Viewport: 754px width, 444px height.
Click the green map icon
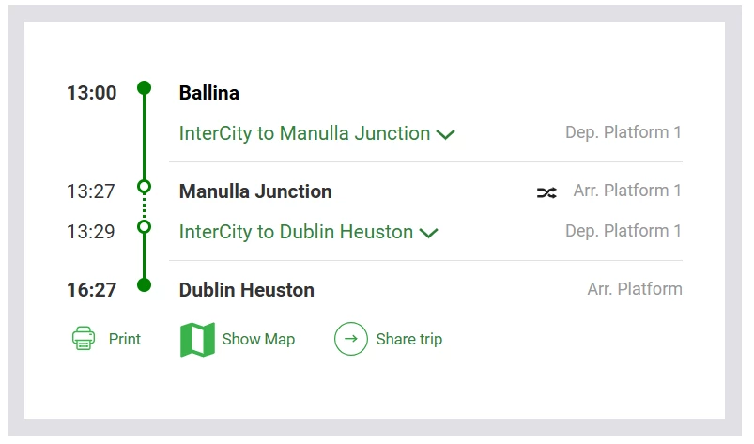pos(197,340)
